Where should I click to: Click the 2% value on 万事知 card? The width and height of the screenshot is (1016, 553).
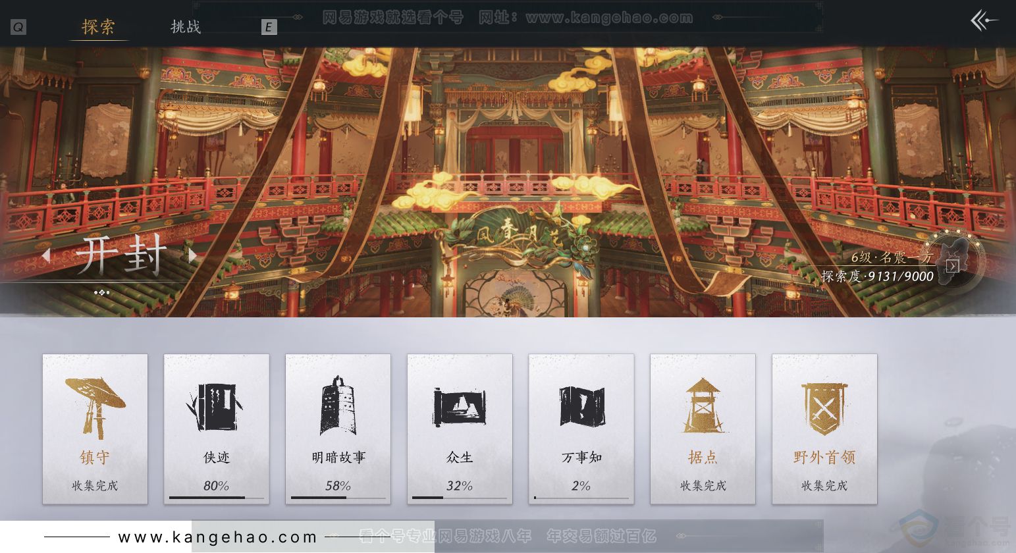(581, 486)
